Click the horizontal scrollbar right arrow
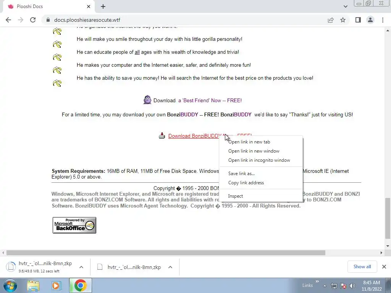 point(381,253)
